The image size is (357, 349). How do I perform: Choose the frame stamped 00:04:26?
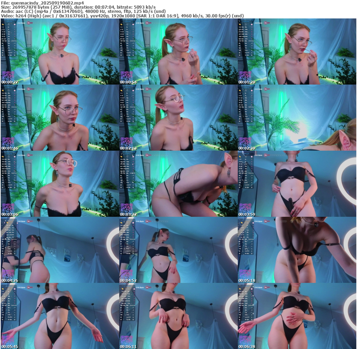tap(60, 250)
